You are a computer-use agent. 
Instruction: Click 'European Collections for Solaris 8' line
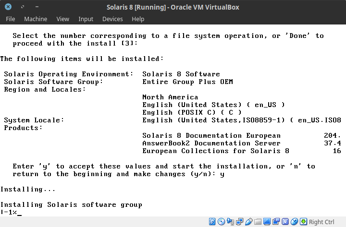click(216, 151)
